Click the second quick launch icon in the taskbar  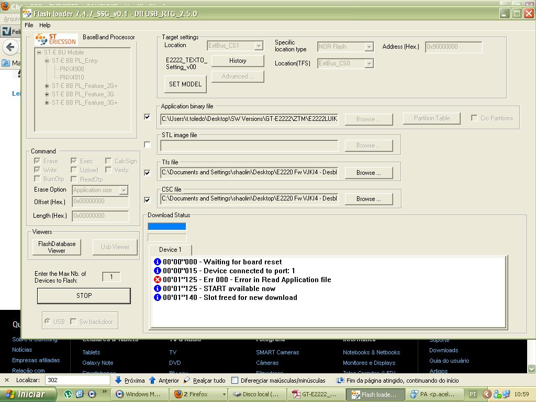(x=80, y=394)
